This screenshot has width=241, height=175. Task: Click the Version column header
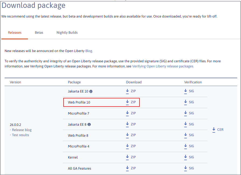click(15, 82)
